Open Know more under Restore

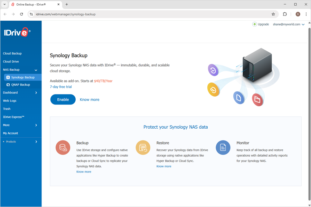164,166
